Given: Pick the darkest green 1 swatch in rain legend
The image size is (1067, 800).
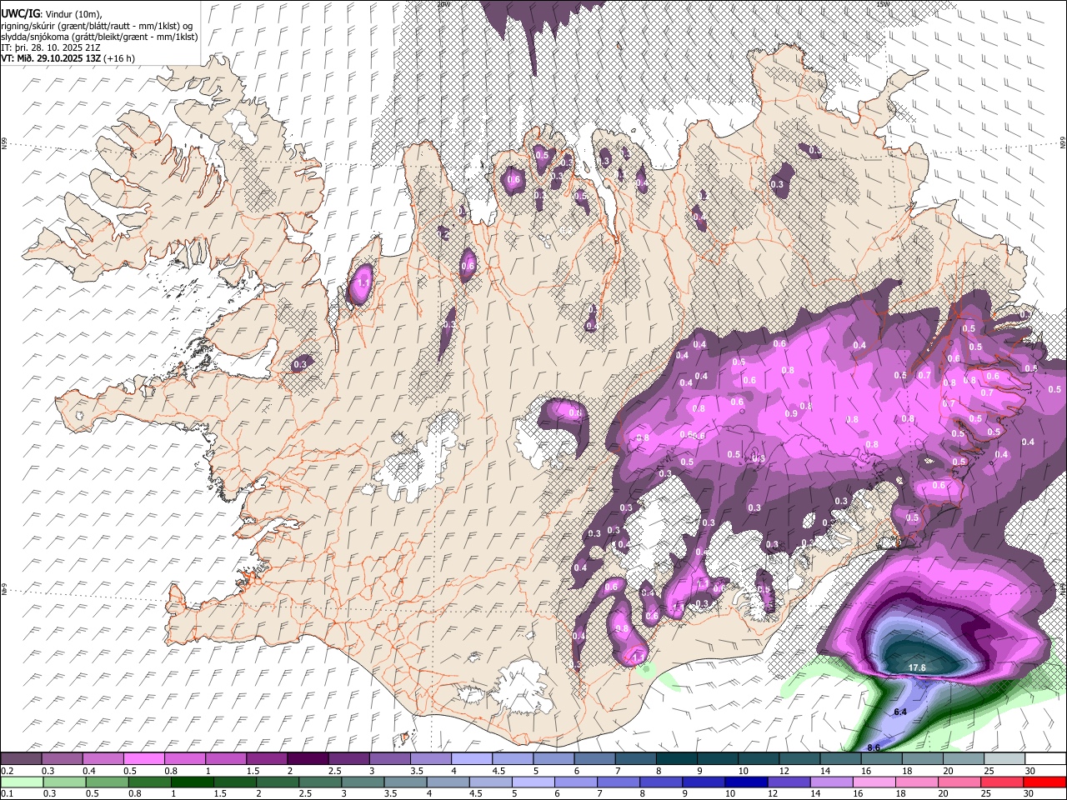Looking at the screenshot, I should coord(192,782).
